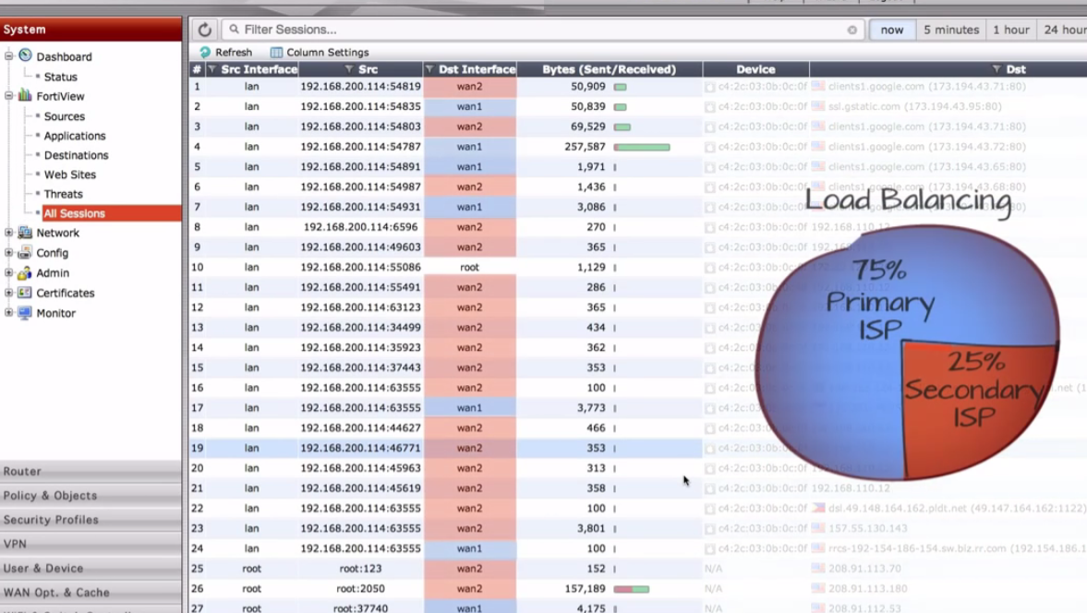Focus the Filter Sessions search field
Image resolution: width=1087 pixels, height=613 pixels.
(x=543, y=30)
